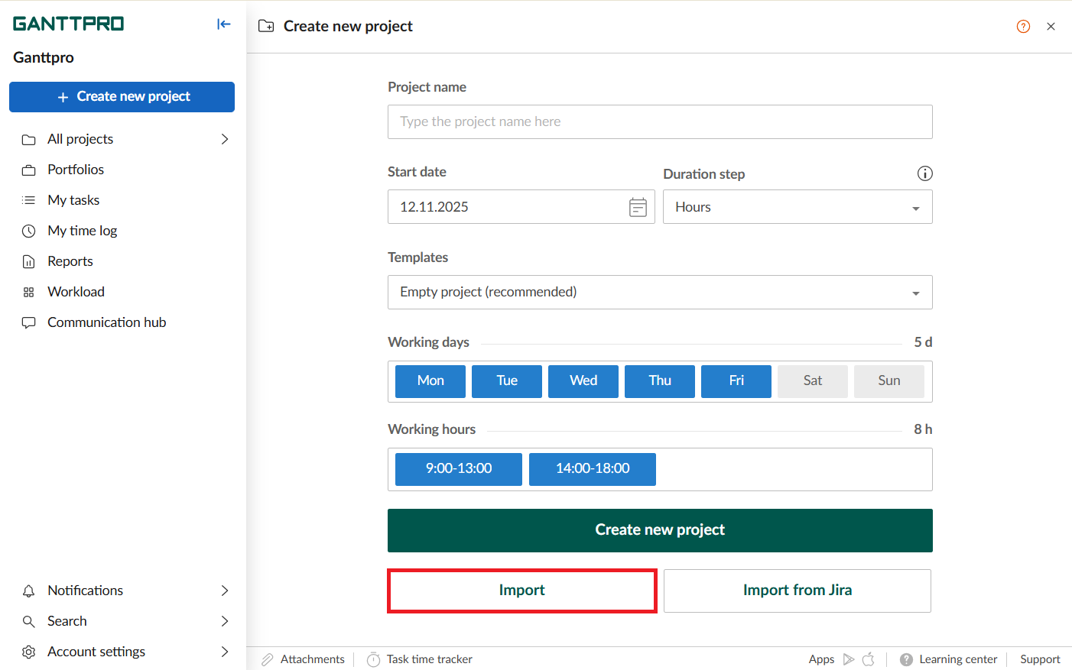Select the 9:00-13:00 working hours block

(x=458, y=469)
